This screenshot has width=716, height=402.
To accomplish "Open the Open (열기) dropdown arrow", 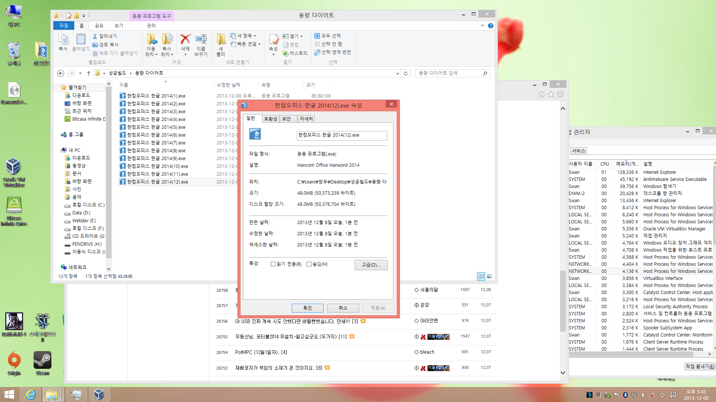I will click(301, 36).
